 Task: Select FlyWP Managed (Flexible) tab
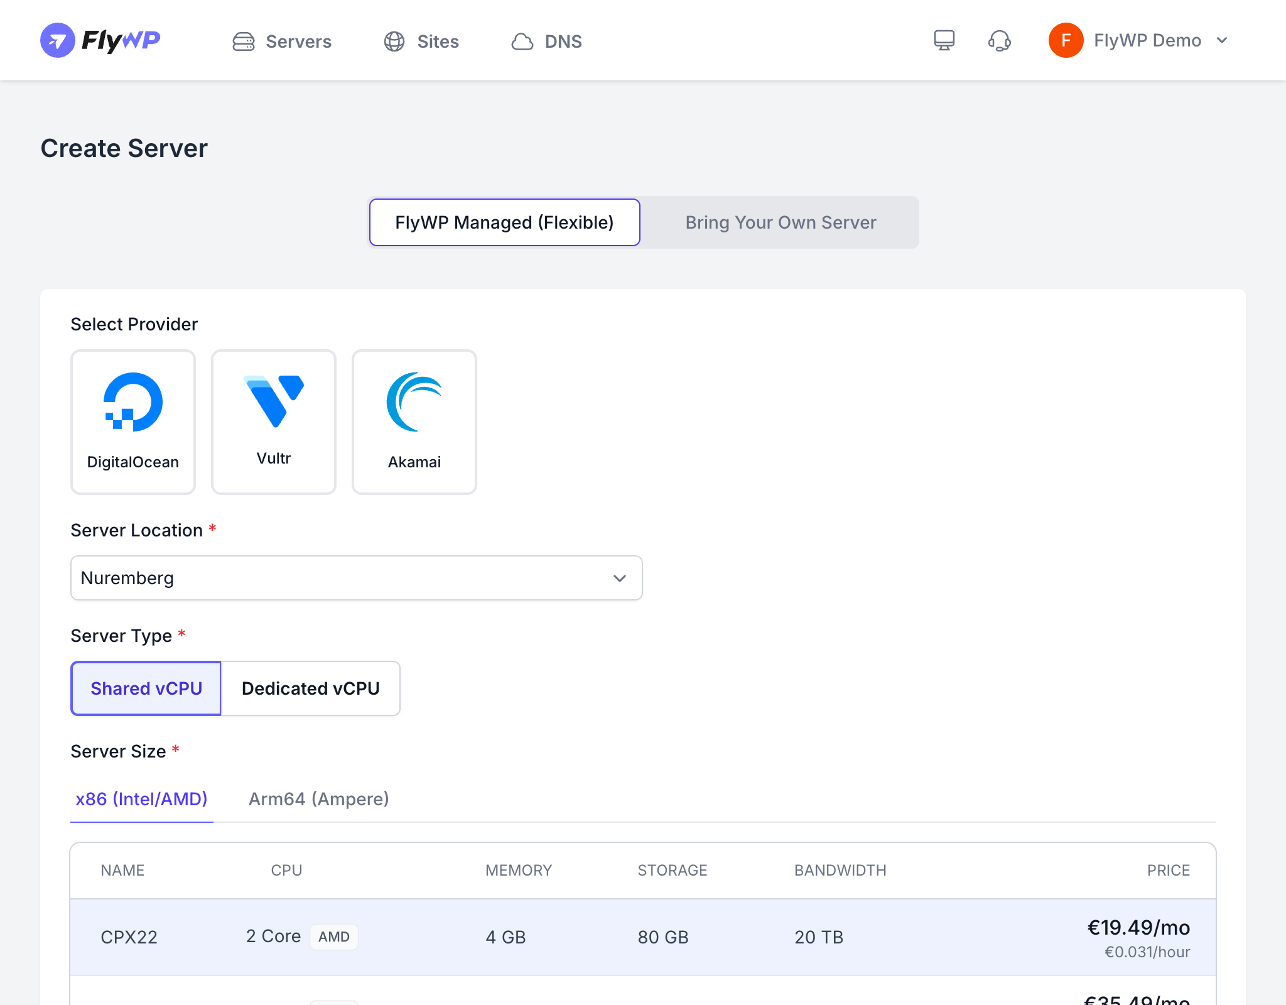[x=504, y=222]
